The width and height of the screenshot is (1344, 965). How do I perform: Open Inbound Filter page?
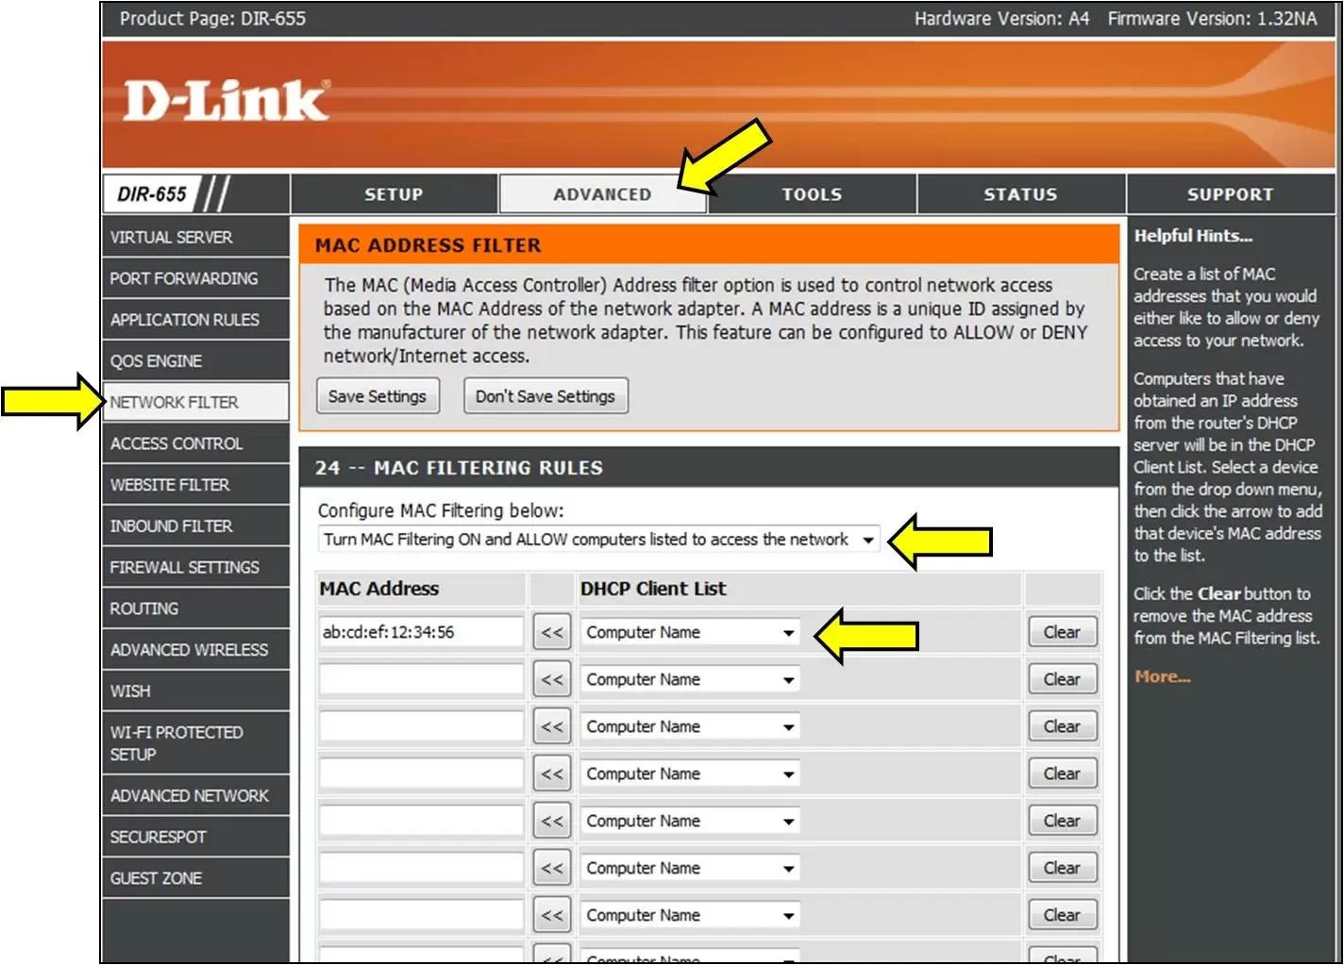click(x=195, y=526)
